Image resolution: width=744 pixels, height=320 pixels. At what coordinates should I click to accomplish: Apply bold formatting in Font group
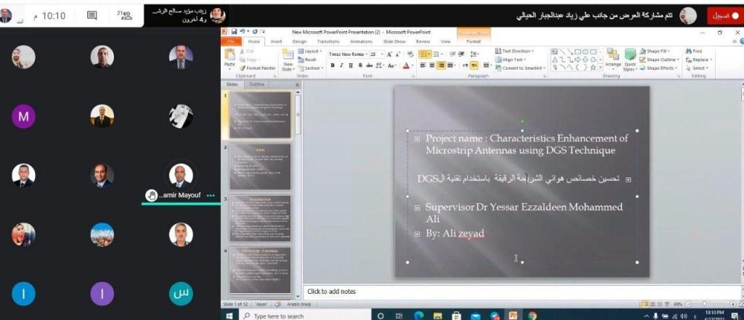pos(332,65)
